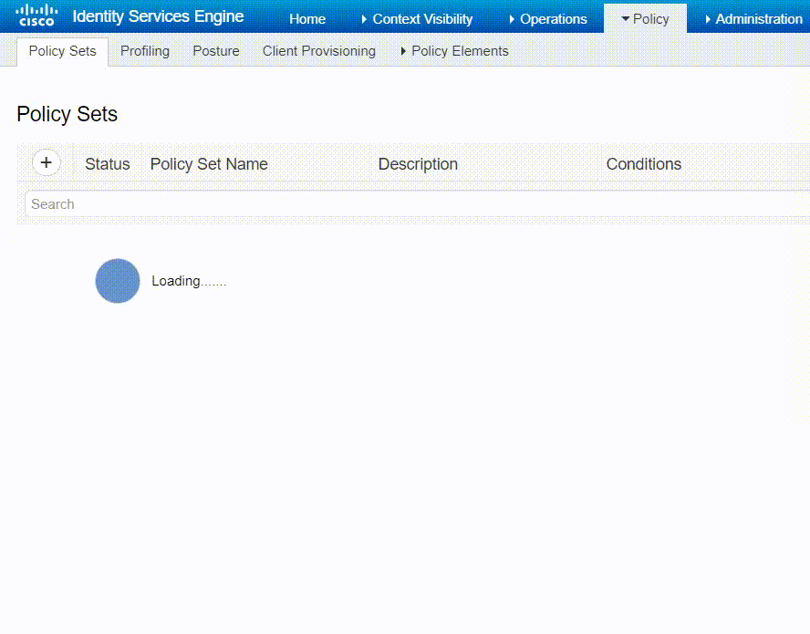Expand the Policy Elements submenu

(454, 51)
